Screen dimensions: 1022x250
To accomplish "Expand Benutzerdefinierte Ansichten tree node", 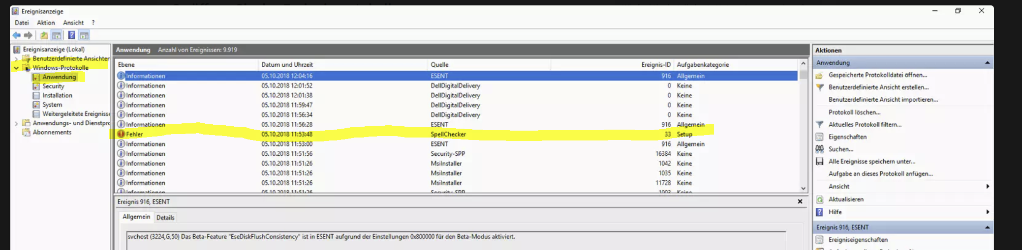I will (x=16, y=58).
